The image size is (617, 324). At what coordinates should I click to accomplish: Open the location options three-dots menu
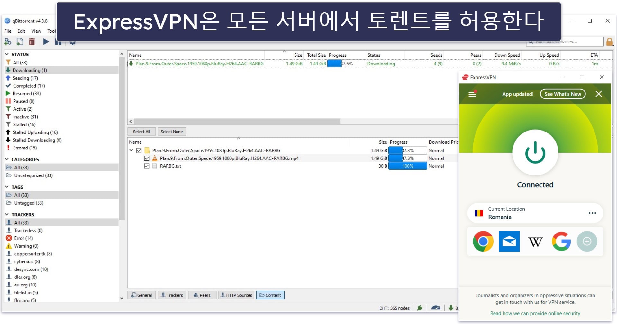592,213
